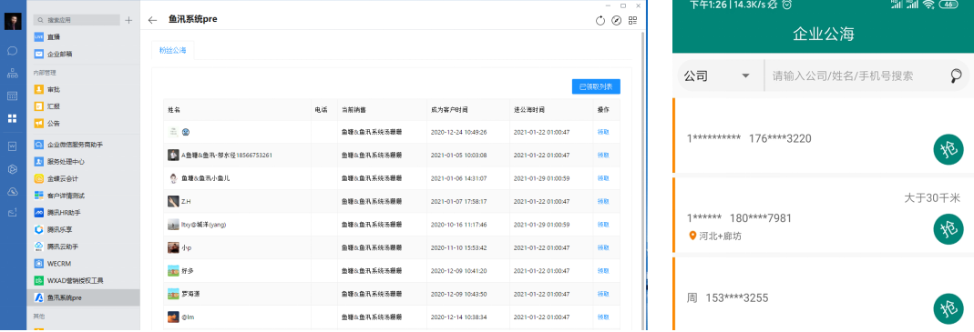Click 领取 for the A鱼赚&鱼汛 row
The image size is (974, 332).
point(602,156)
